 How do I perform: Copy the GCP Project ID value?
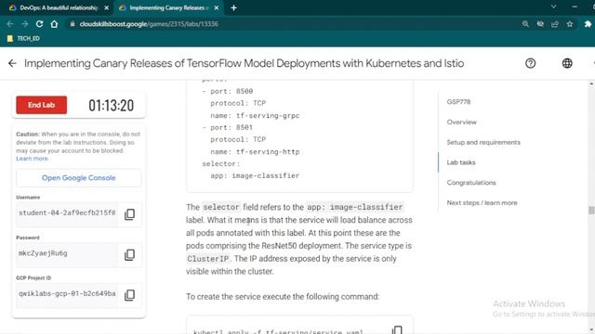point(129,295)
